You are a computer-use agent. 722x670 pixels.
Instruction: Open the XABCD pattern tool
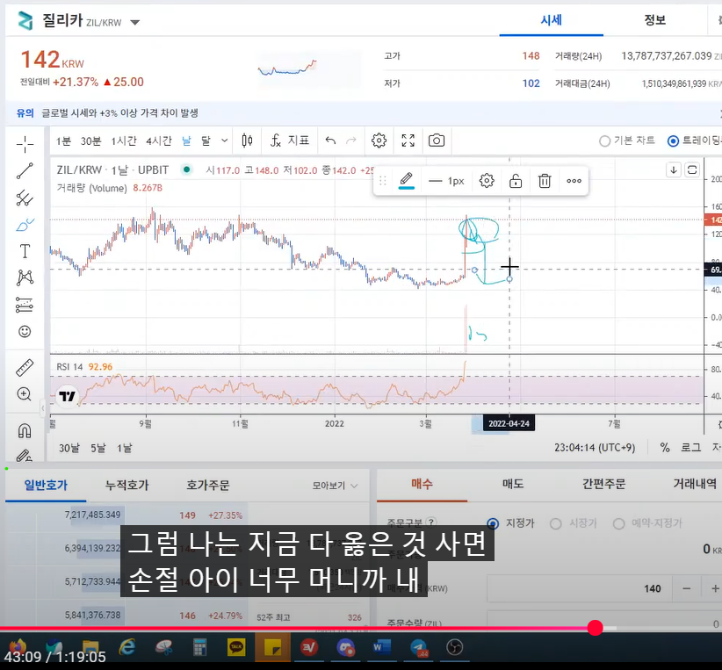[x=25, y=277]
